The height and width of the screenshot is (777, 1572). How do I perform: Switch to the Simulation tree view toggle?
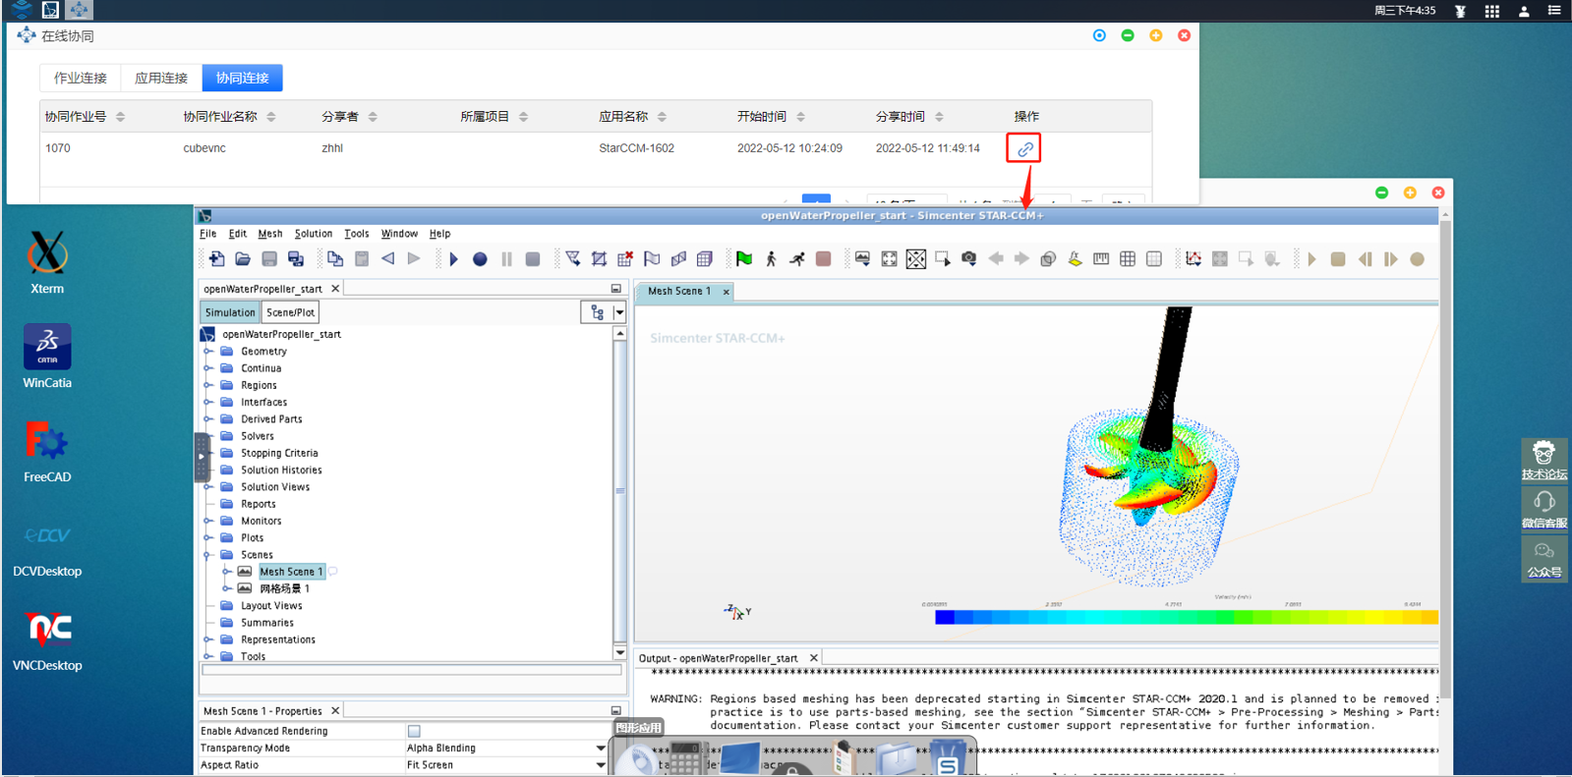pos(230,312)
